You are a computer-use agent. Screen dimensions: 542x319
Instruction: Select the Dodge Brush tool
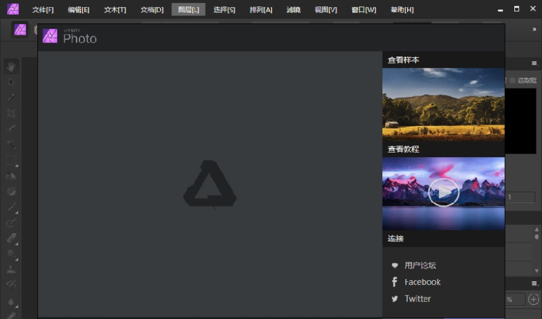tap(11, 254)
